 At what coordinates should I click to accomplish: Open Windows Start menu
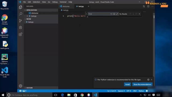coord(3,95)
